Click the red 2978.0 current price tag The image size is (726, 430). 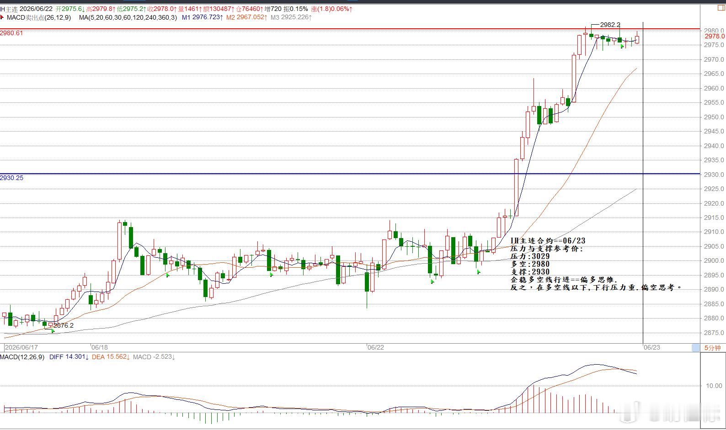(715, 36)
